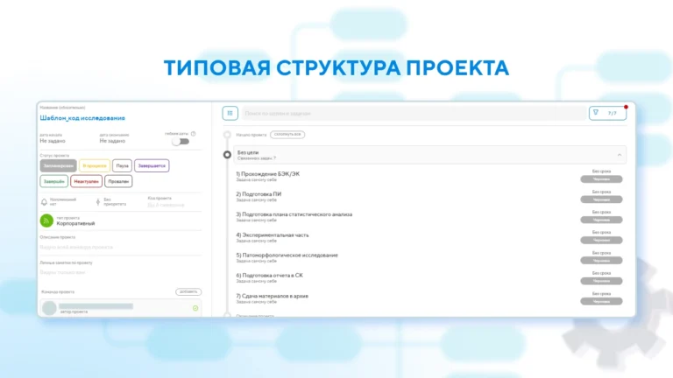Viewport: 673px width, 378px height.
Task: Open task 5) Патоморфологическое исследование
Action: tap(287, 255)
